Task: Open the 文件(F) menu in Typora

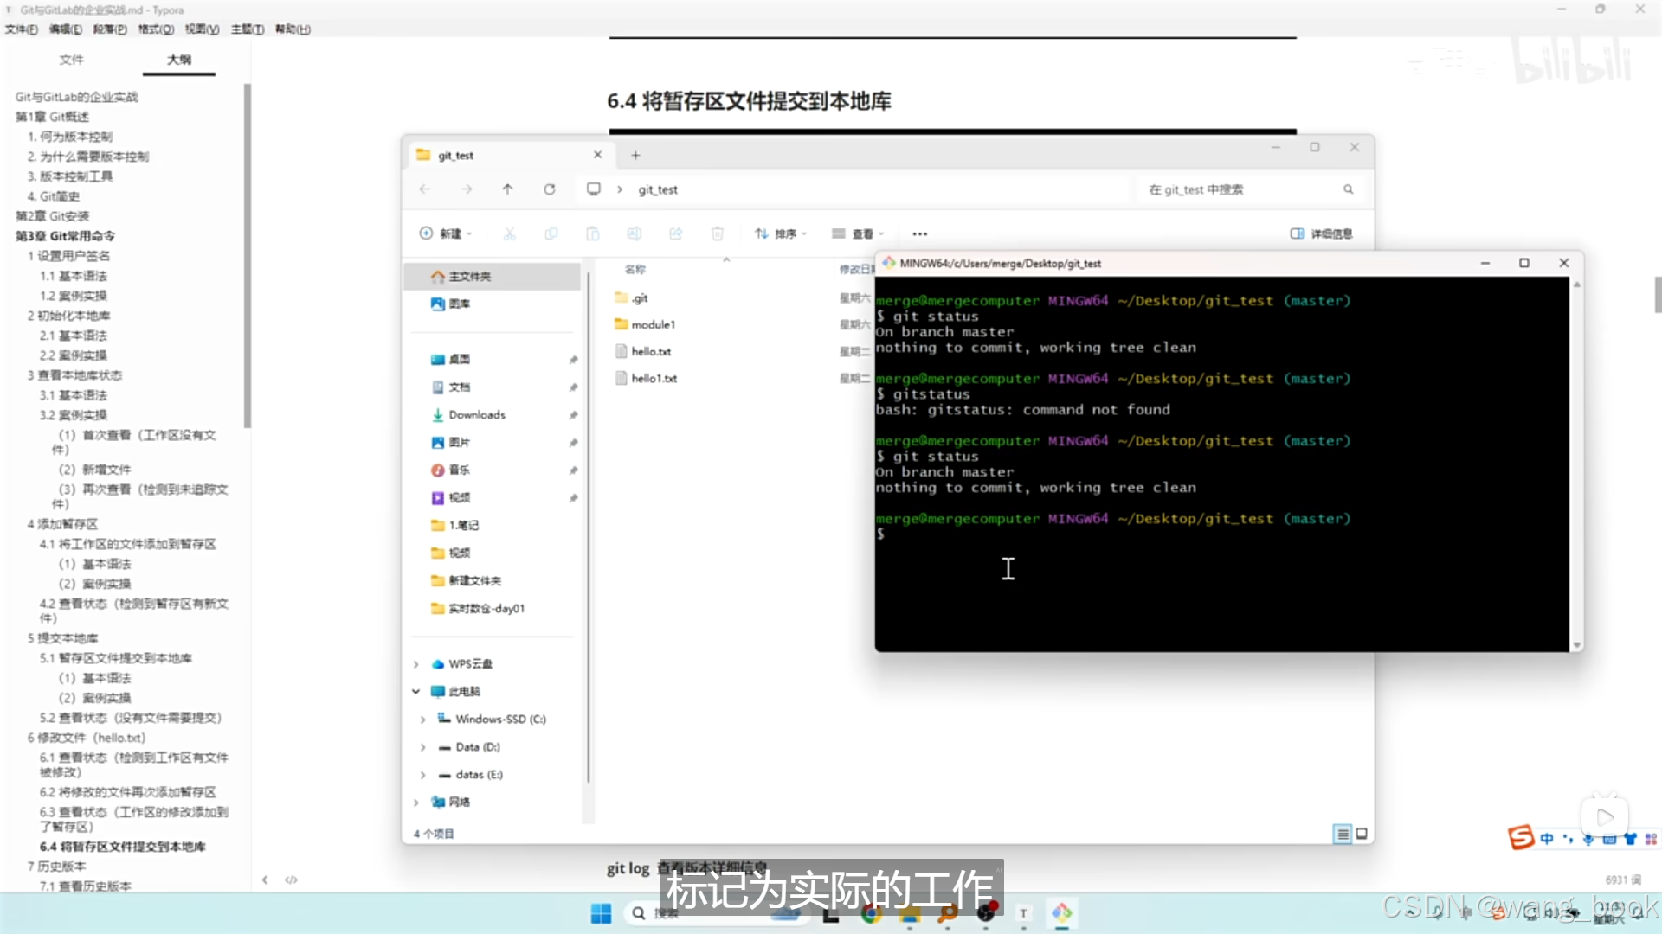Action: click(22, 29)
